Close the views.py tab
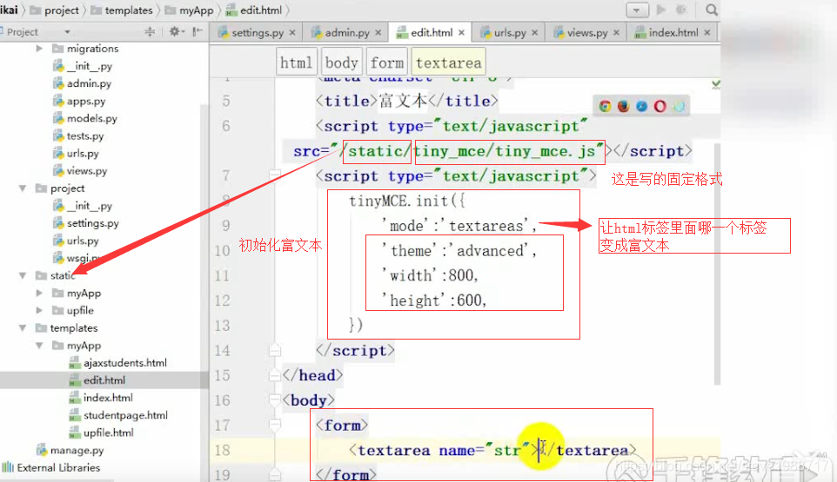This screenshot has width=837, height=482. point(616,32)
